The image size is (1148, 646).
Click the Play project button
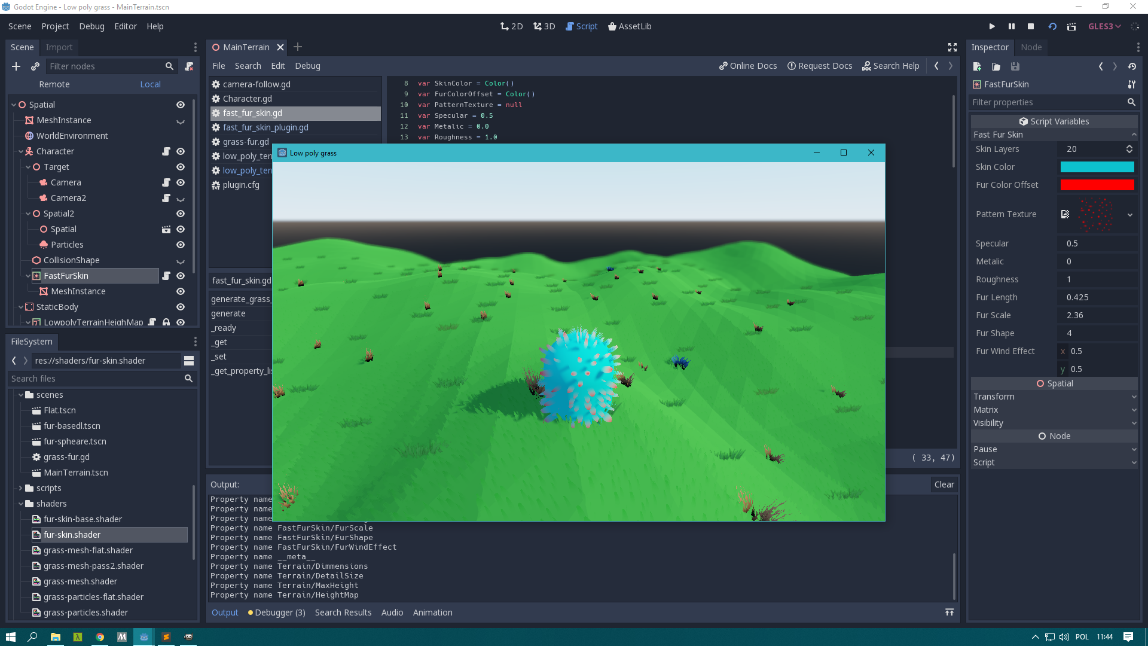click(992, 26)
